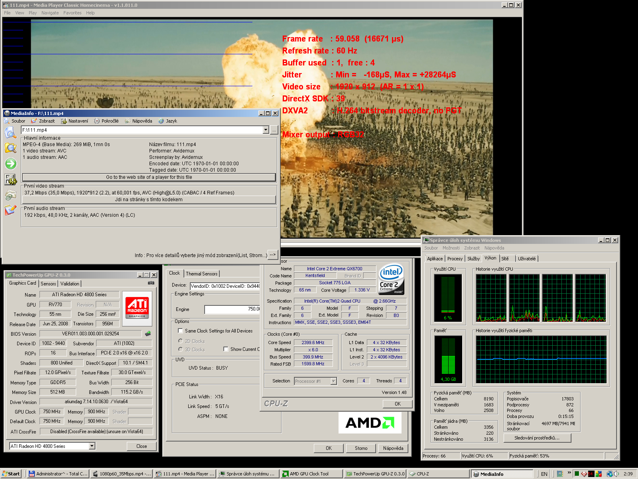
Task: Click the notepad-pencil icon in the MediaInfo sidebar
Action: click(10, 210)
